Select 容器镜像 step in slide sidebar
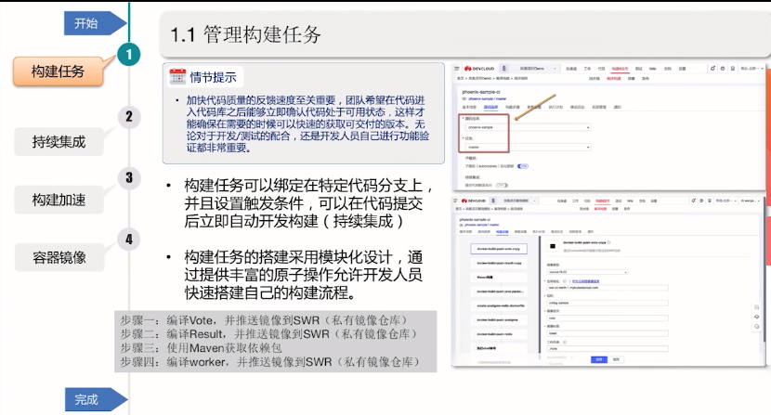Screen dimensions: 771x415 59,257
